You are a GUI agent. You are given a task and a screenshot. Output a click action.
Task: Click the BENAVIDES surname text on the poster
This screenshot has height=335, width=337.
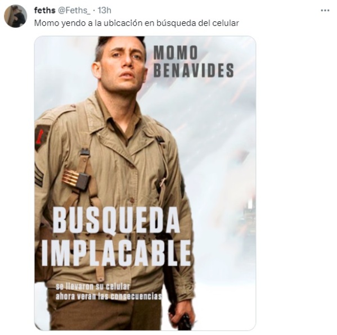pos(194,70)
